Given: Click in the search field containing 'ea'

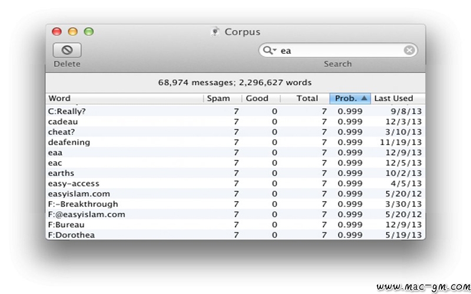Looking at the screenshot, I should pyautogui.click(x=338, y=51).
